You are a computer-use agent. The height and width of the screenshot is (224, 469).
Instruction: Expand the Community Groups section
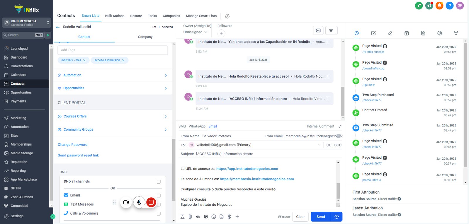tap(113, 129)
